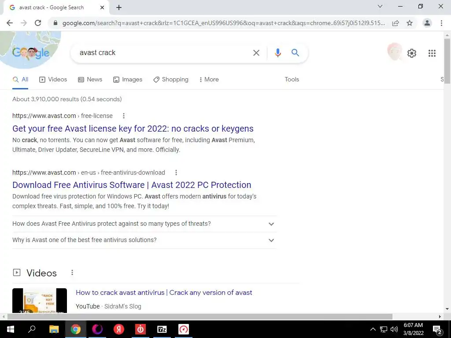Screen dimensions: 451x338
Task: Click the browser forward arrow
Action: point(24,23)
